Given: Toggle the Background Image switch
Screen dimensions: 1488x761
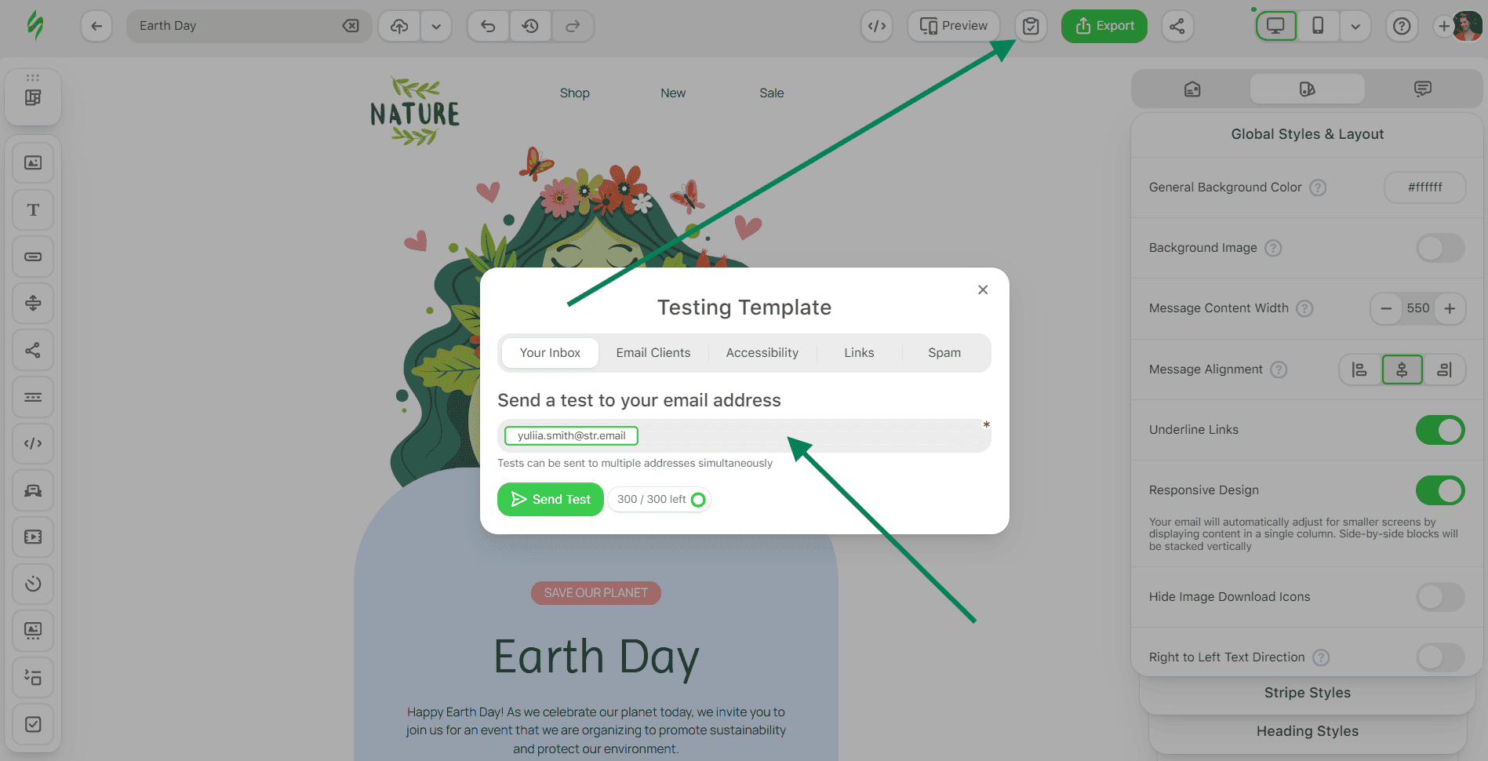Looking at the screenshot, I should click(x=1440, y=249).
